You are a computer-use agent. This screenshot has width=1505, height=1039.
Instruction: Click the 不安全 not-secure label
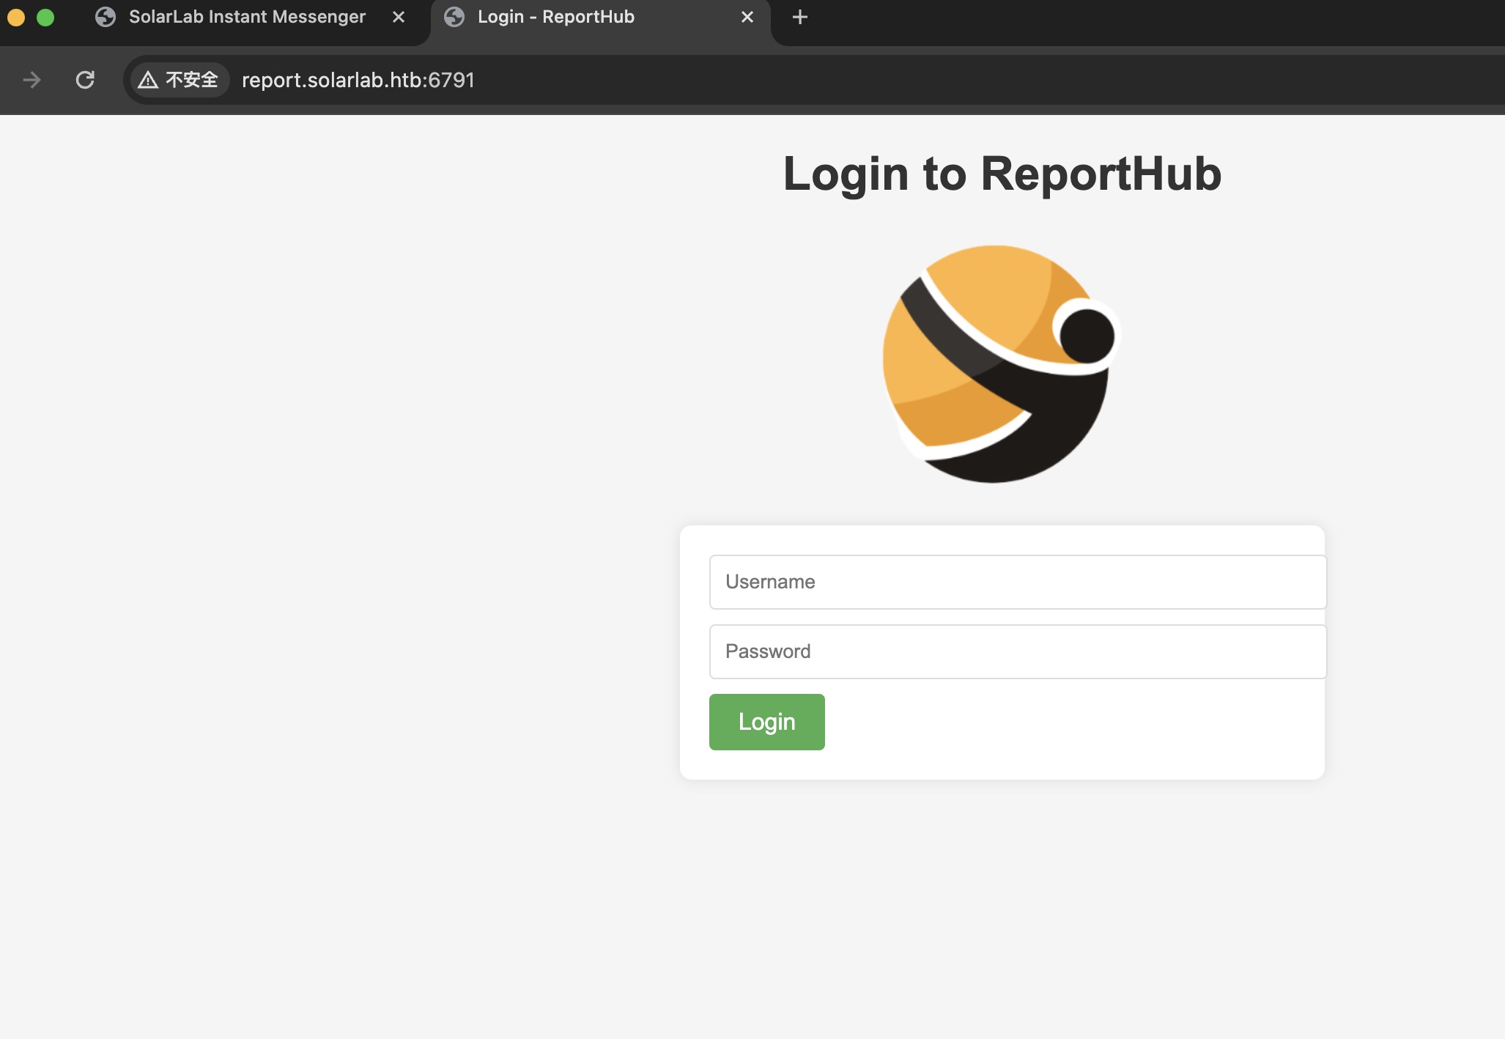pyautogui.click(x=191, y=80)
